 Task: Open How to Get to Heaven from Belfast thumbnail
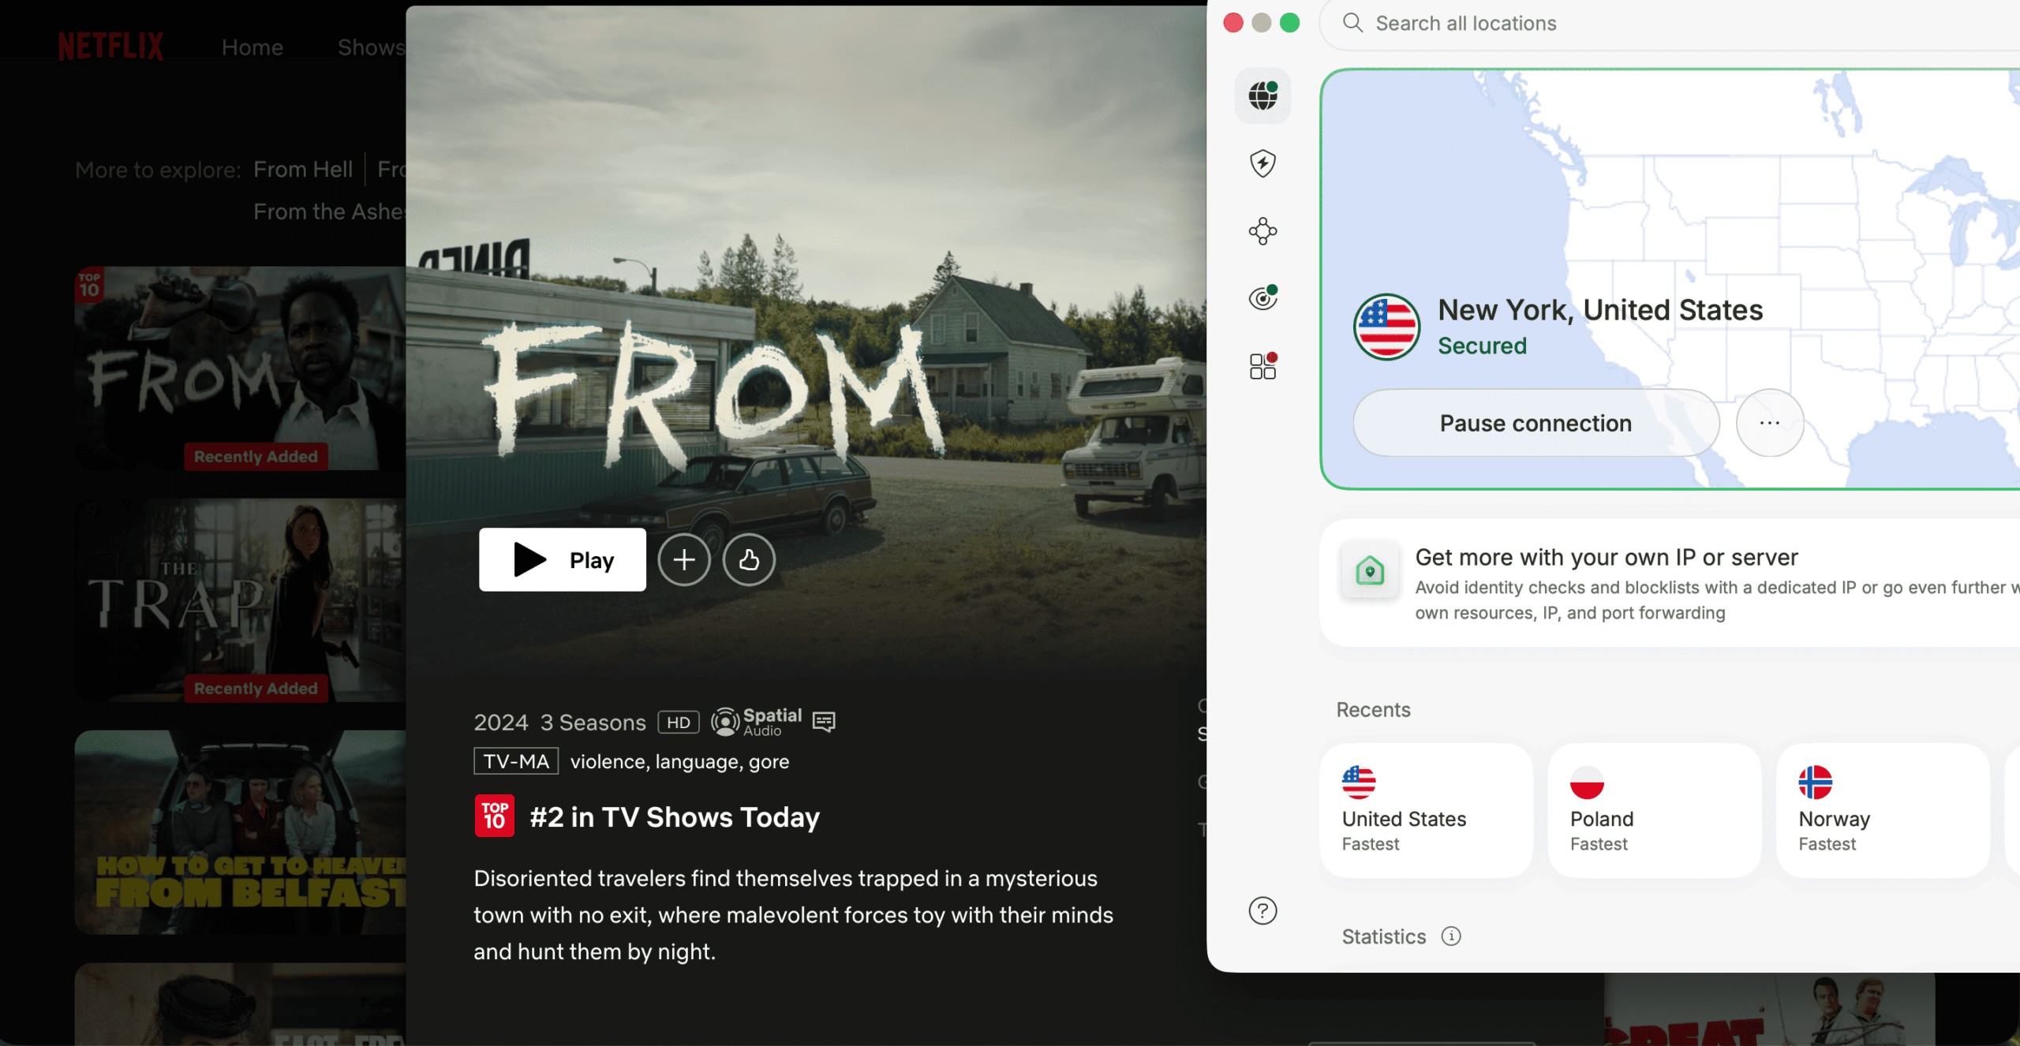pyautogui.click(x=240, y=832)
